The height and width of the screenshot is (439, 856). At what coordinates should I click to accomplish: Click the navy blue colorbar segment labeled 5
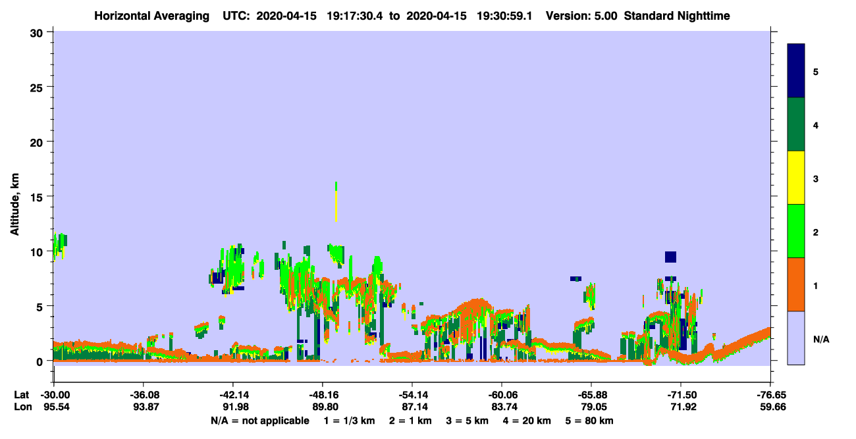tap(796, 71)
